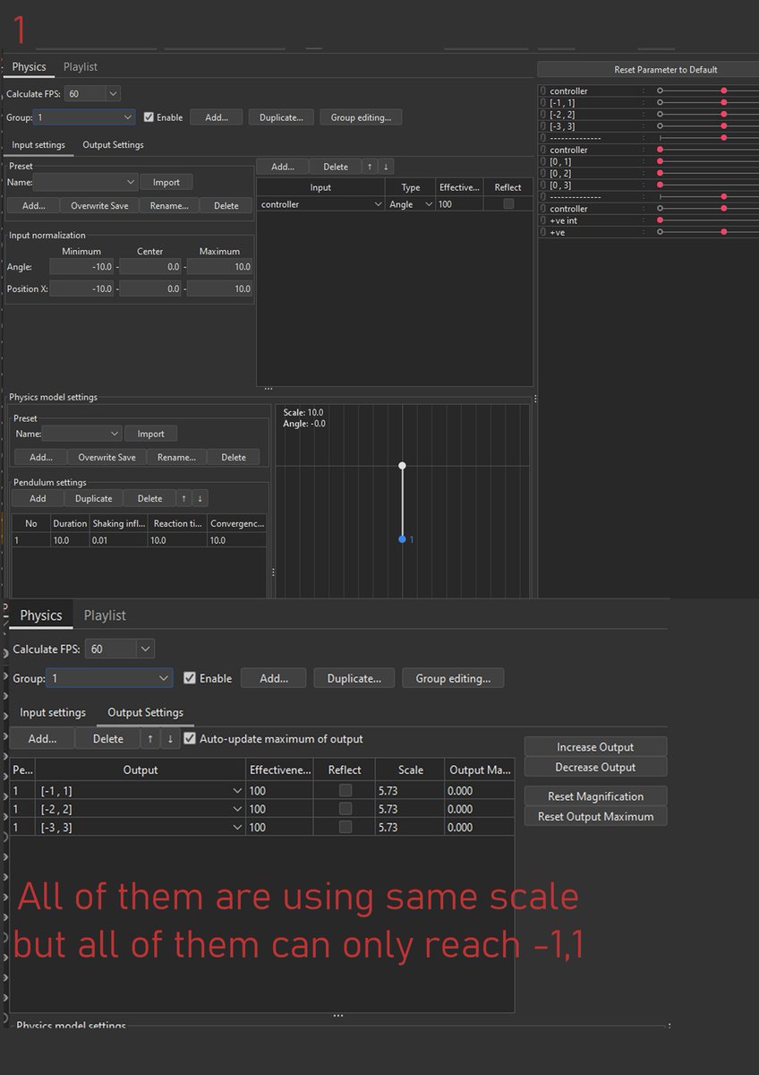Select the white pivot point in pendulum preview

point(403,466)
